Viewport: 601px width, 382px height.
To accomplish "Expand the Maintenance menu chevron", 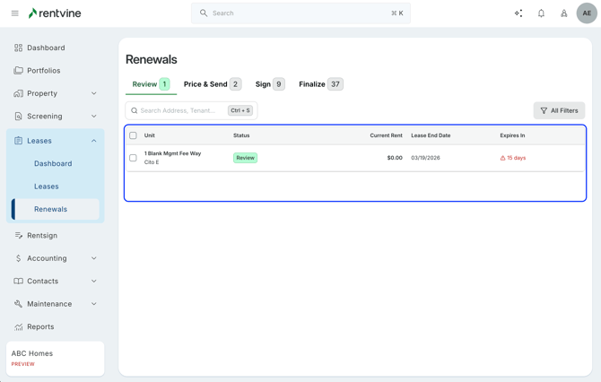I will click(94, 304).
